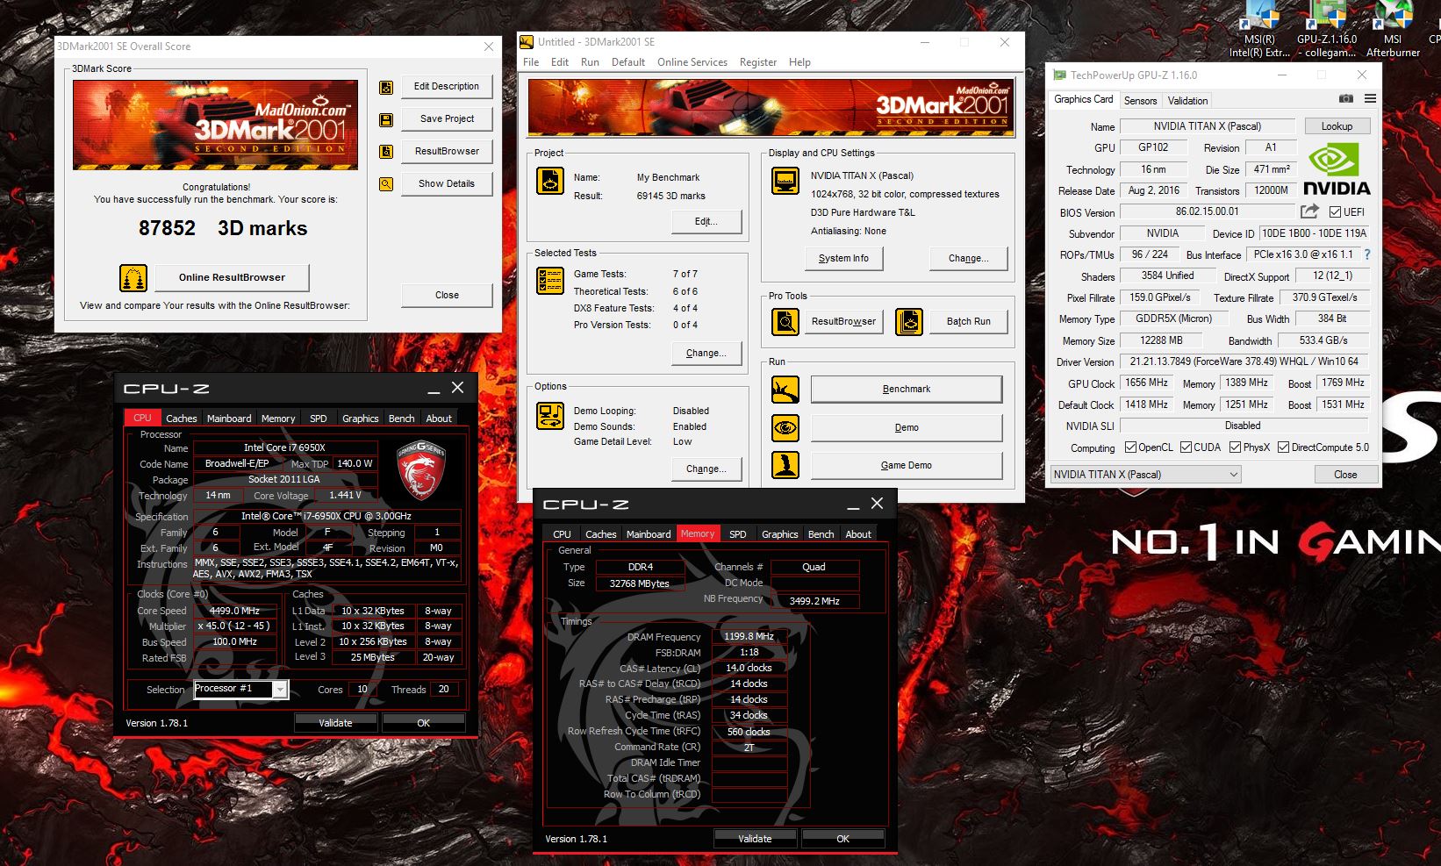Click the Demo eye icon
Screen dimensions: 1441x866
coord(785,427)
